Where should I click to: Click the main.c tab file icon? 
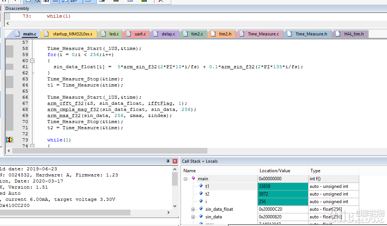tap(17, 34)
